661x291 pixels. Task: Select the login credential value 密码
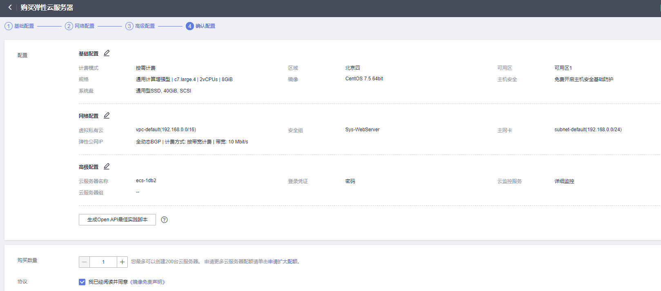point(350,181)
